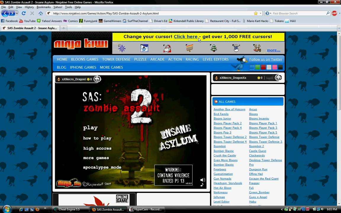
Task: Click the Firefox back arrow button
Action: coord(5,13)
